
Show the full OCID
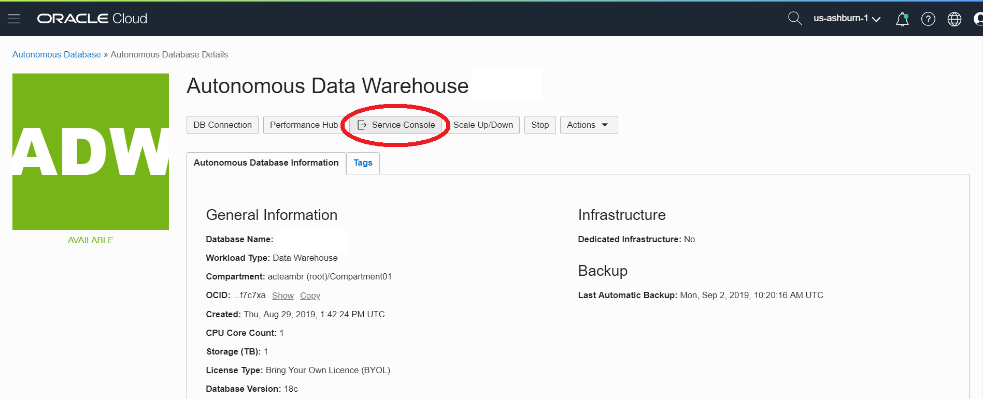click(x=283, y=295)
